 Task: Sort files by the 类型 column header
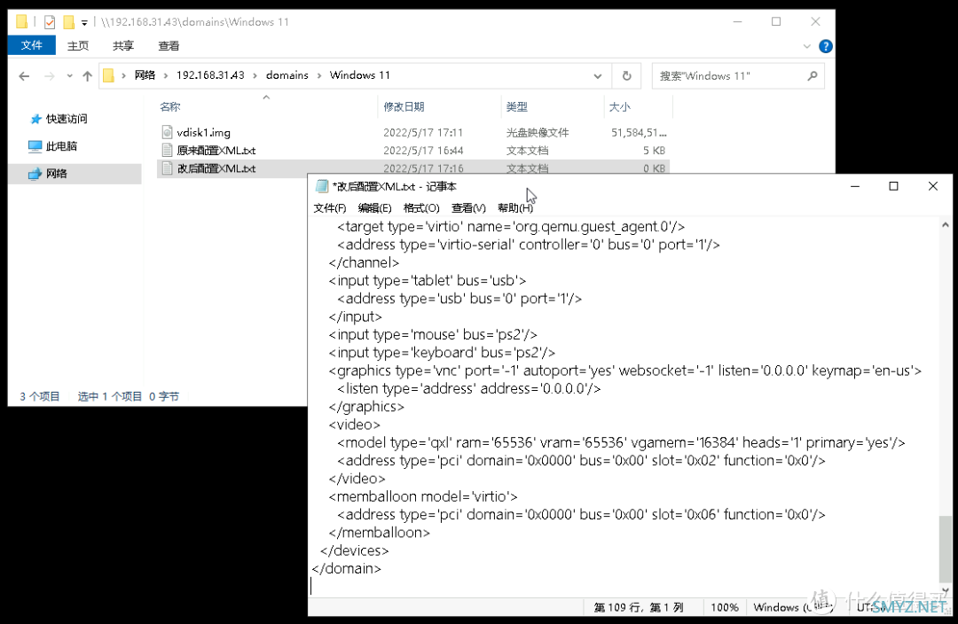point(517,107)
